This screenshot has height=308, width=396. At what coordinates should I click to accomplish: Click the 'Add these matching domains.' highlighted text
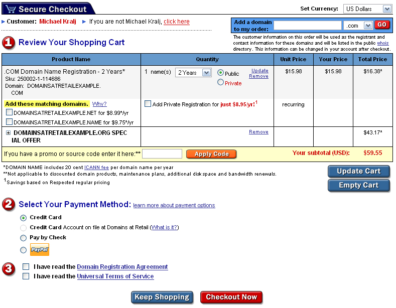point(47,104)
